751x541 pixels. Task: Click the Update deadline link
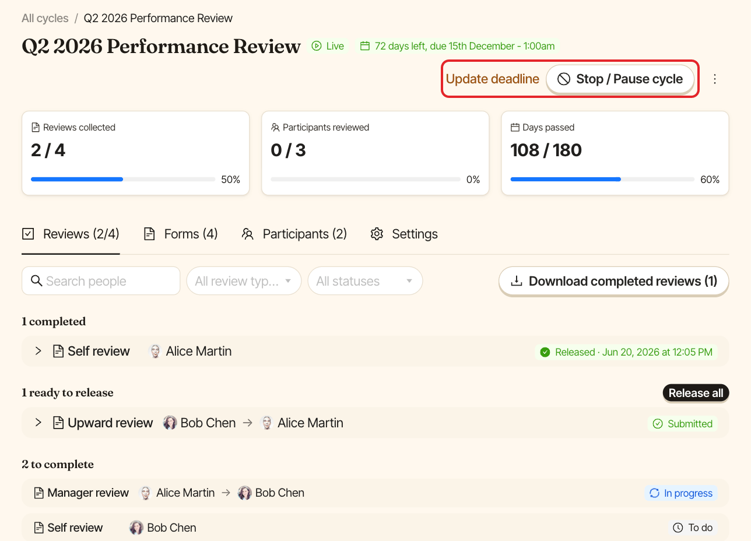(493, 79)
